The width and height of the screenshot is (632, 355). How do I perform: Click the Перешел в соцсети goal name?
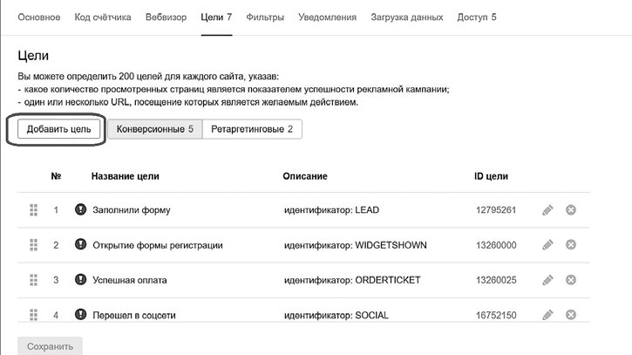(x=129, y=314)
